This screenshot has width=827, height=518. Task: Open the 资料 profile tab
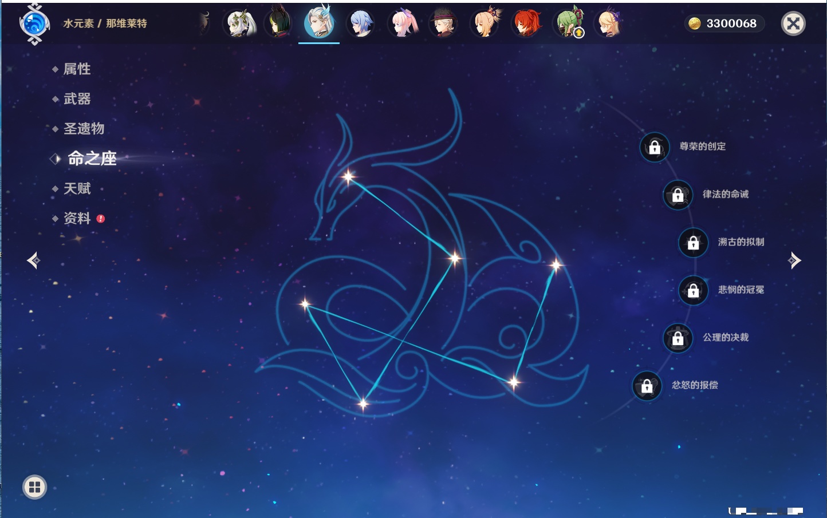coord(77,218)
